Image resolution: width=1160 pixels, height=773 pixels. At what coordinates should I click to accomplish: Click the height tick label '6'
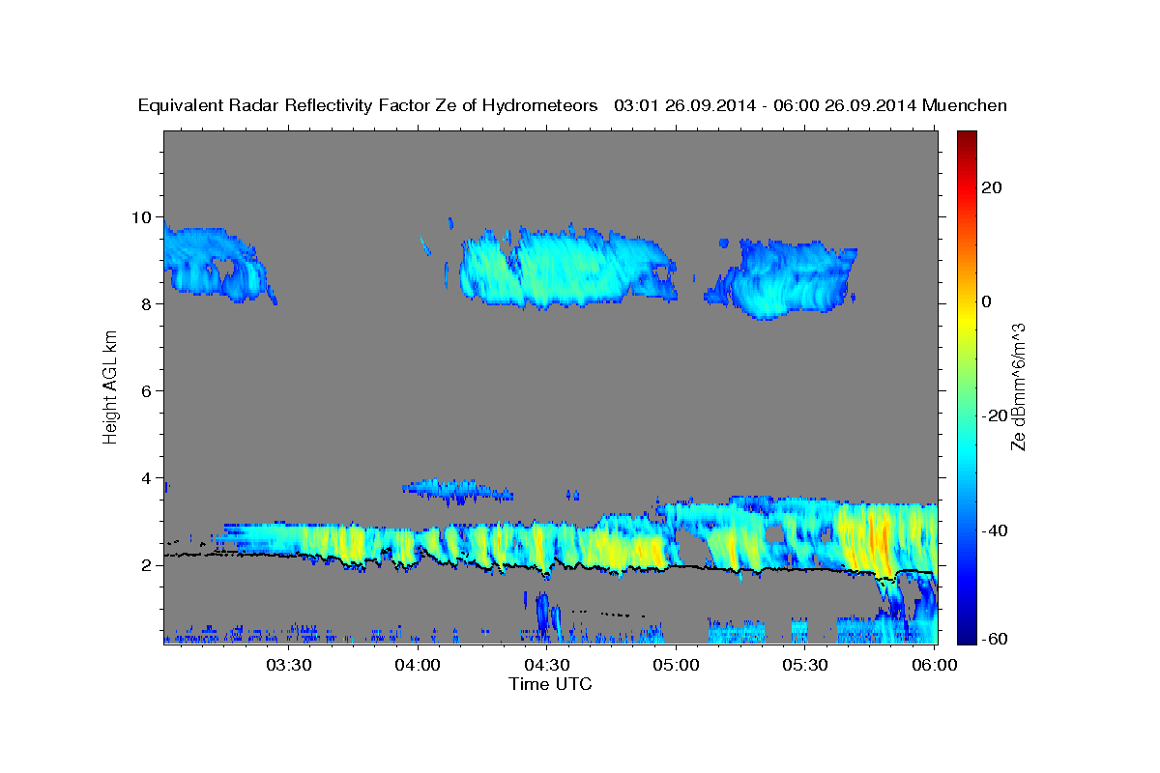pyautogui.click(x=148, y=390)
